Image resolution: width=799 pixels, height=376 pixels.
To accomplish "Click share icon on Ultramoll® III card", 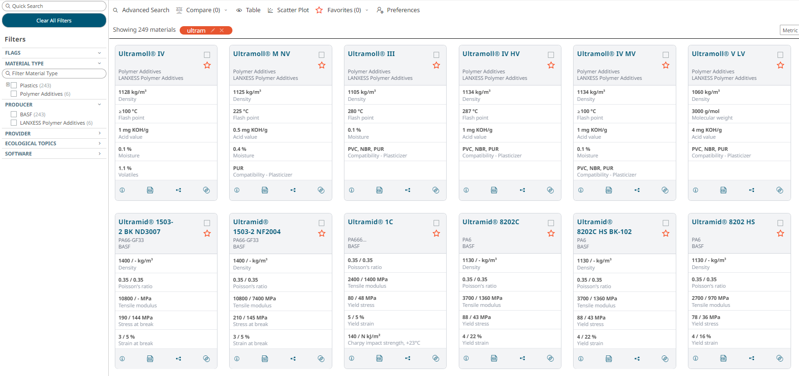I will click(407, 190).
